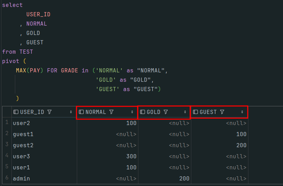Click NORMAL in the select list
Screen dimensions: 283x186
[37, 24]
